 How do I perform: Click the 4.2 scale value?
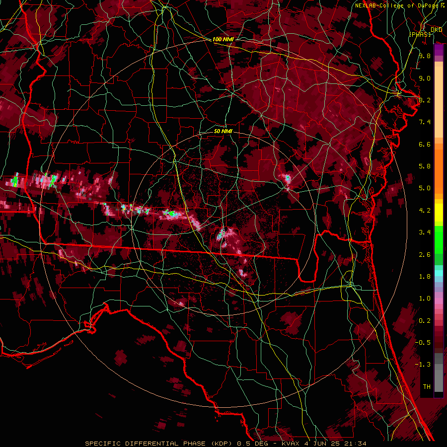pos(425,211)
